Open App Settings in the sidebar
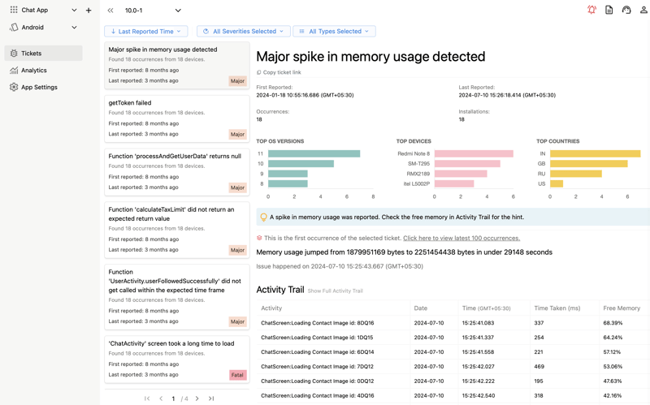The width and height of the screenshot is (650, 405). click(39, 88)
